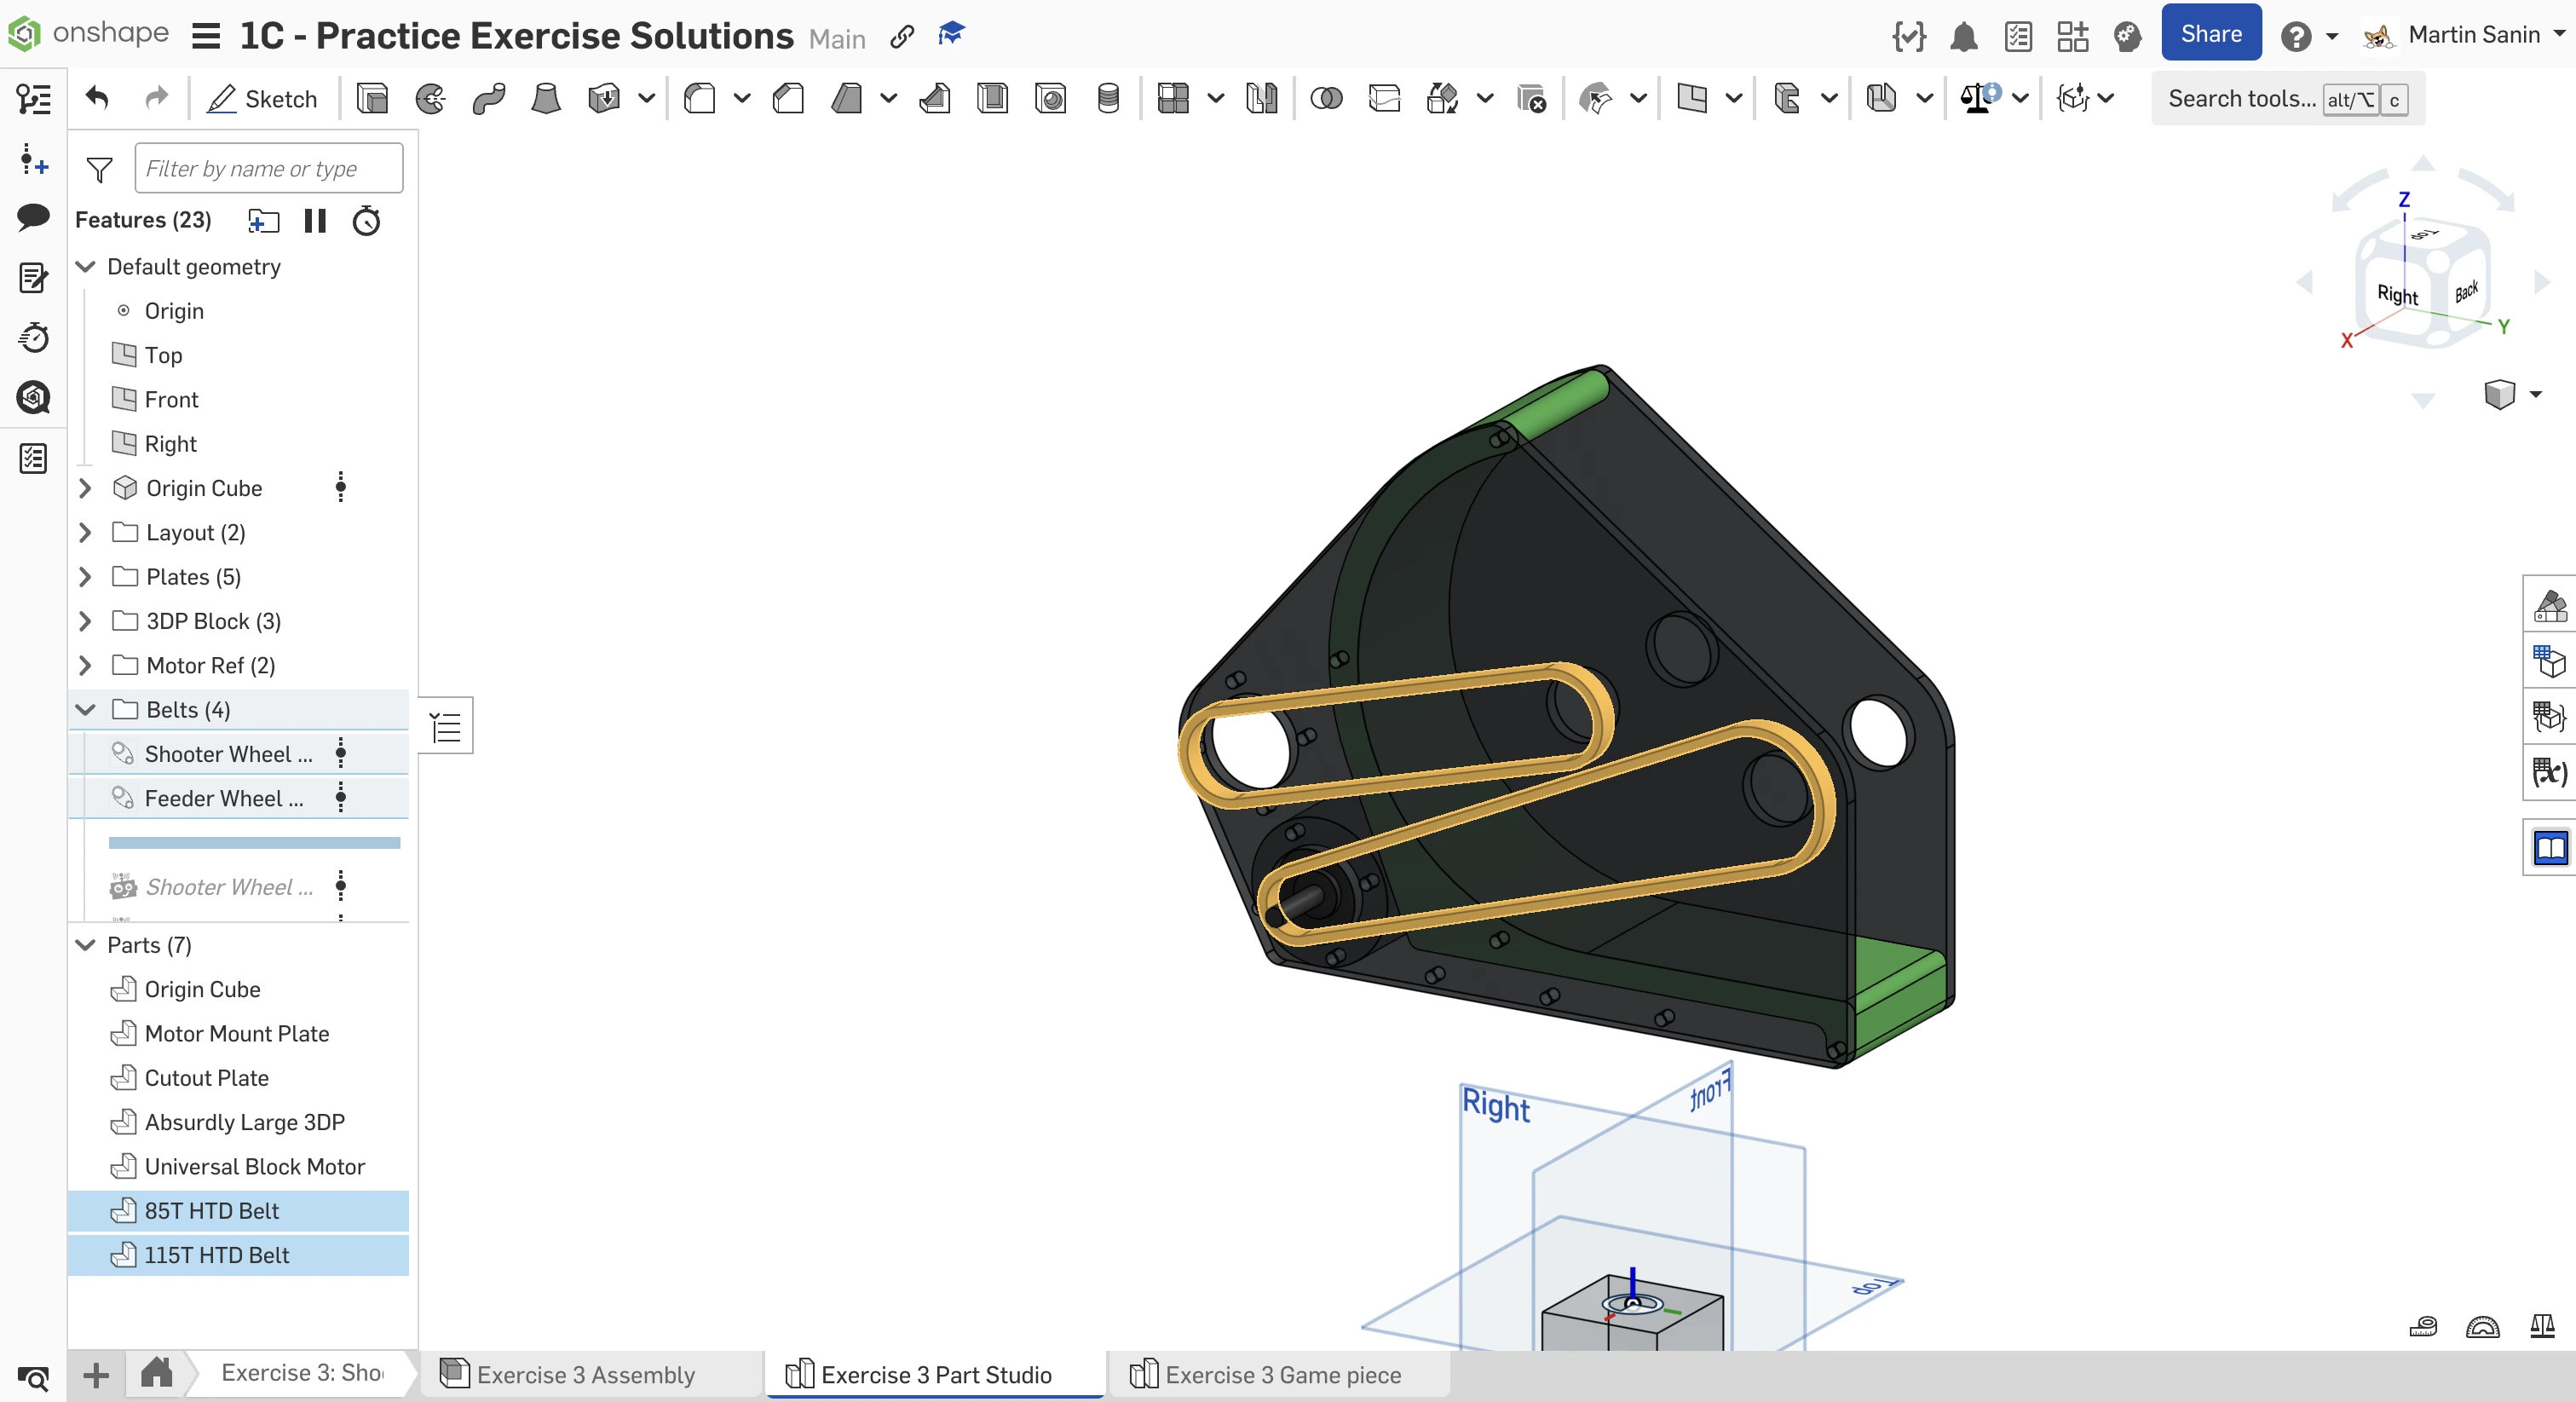Toggle the feature list panel button
This screenshot has width=2576, height=1402.
pos(33,98)
